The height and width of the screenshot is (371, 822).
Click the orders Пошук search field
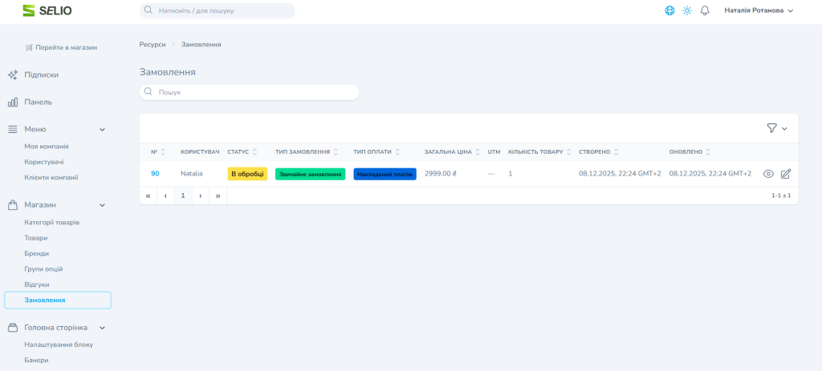click(249, 92)
